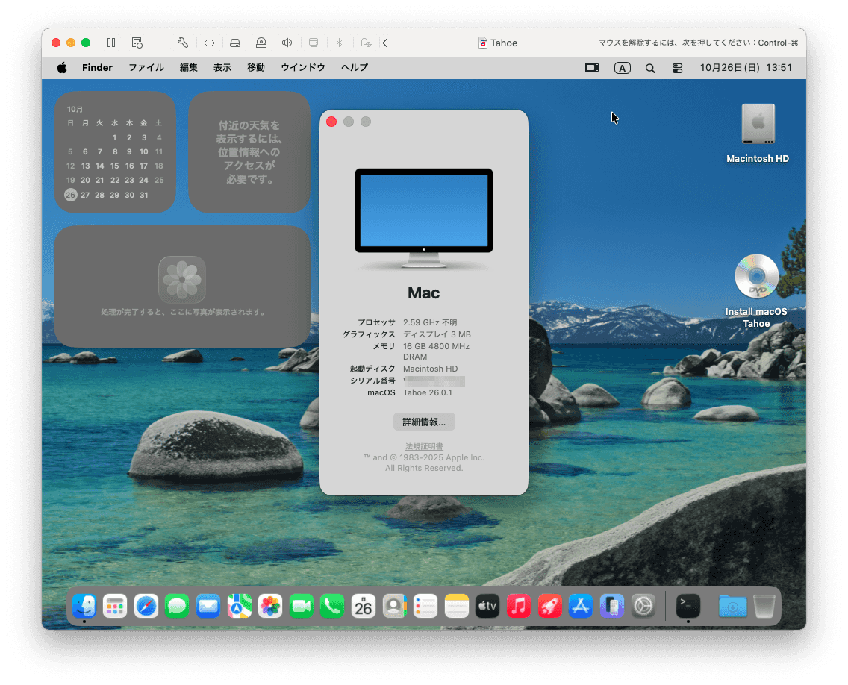848x685 pixels.
Task: Open Control Center from the menu bar
Action: 677,67
